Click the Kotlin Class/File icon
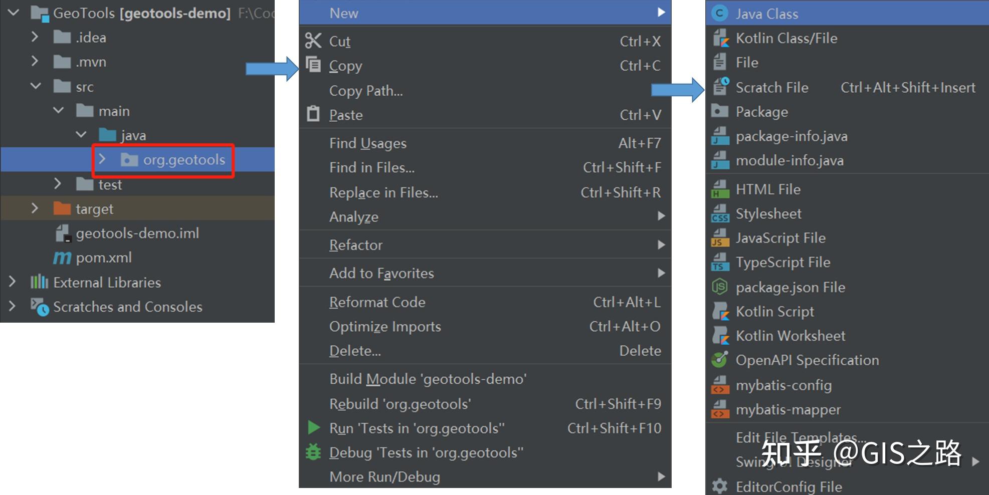 click(720, 38)
